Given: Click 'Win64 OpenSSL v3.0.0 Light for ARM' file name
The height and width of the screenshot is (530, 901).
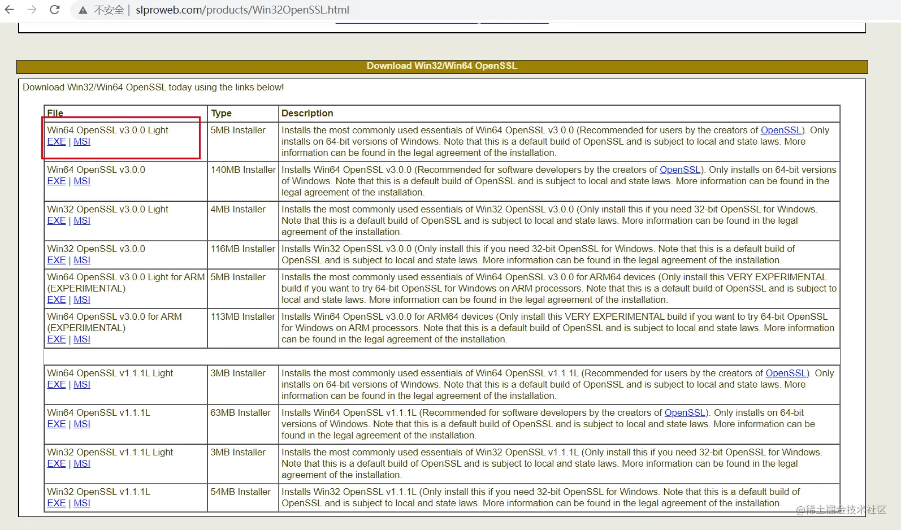Looking at the screenshot, I should click(126, 277).
